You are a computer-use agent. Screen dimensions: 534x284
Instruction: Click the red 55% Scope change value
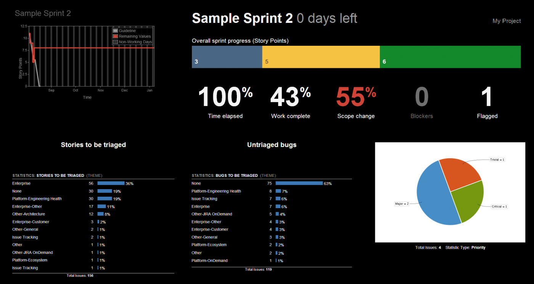click(x=355, y=97)
